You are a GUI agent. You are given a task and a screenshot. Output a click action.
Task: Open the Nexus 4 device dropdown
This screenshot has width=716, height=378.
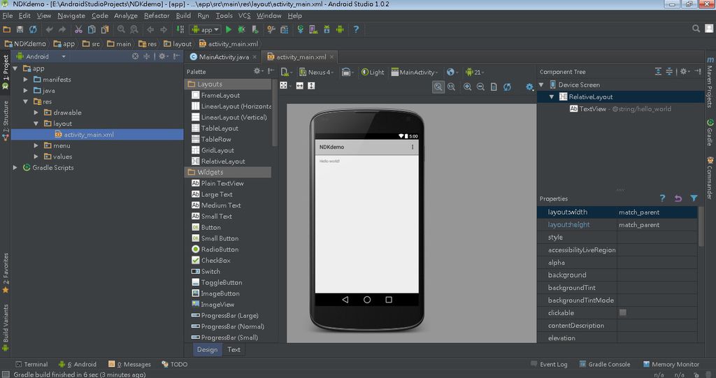point(317,72)
